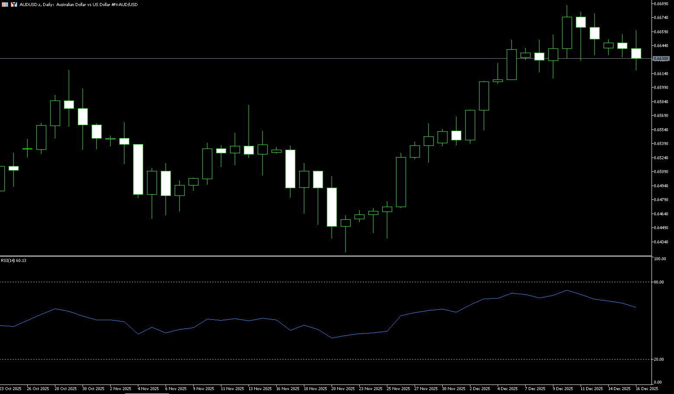This screenshot has width=674, height=394.
Task: Click the RSI 20.00 oversold level label
Action: coord(659,359)
